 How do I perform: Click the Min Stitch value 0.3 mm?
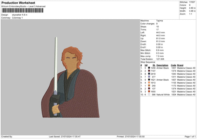coord(160,53)
